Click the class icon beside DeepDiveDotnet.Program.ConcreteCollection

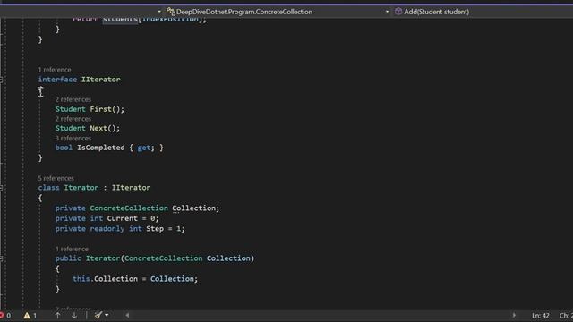[171, 12]
